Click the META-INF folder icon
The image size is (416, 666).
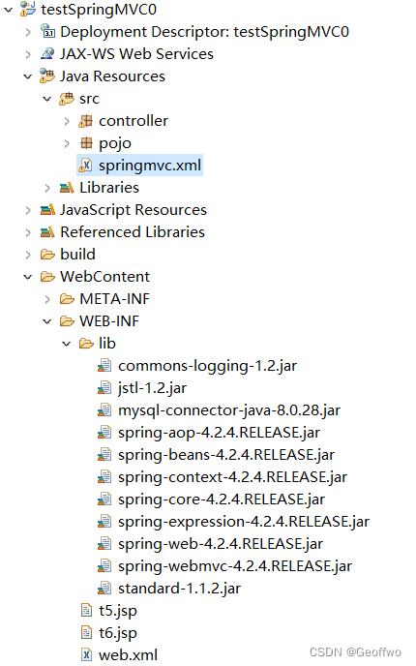67,298
